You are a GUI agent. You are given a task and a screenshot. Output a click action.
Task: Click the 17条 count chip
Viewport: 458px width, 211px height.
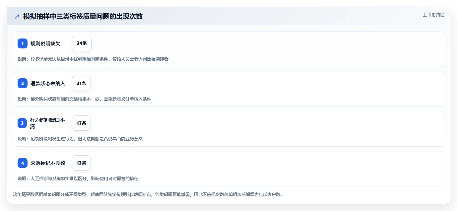pyautogui.click(x=81, y=123)
